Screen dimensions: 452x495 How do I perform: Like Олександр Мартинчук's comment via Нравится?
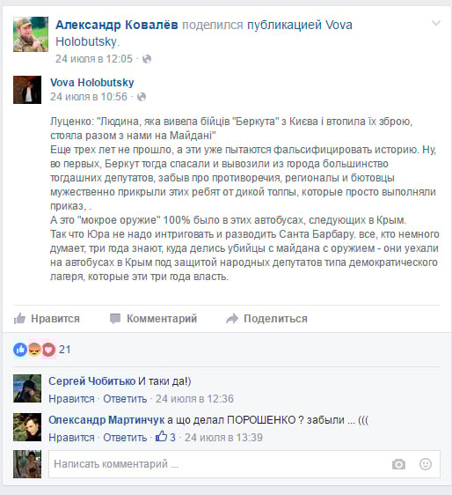pos(71,438)
